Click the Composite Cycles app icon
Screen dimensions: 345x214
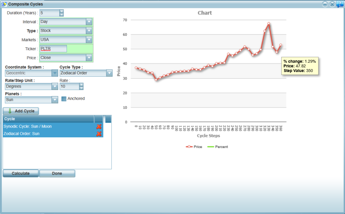[4, 4]
